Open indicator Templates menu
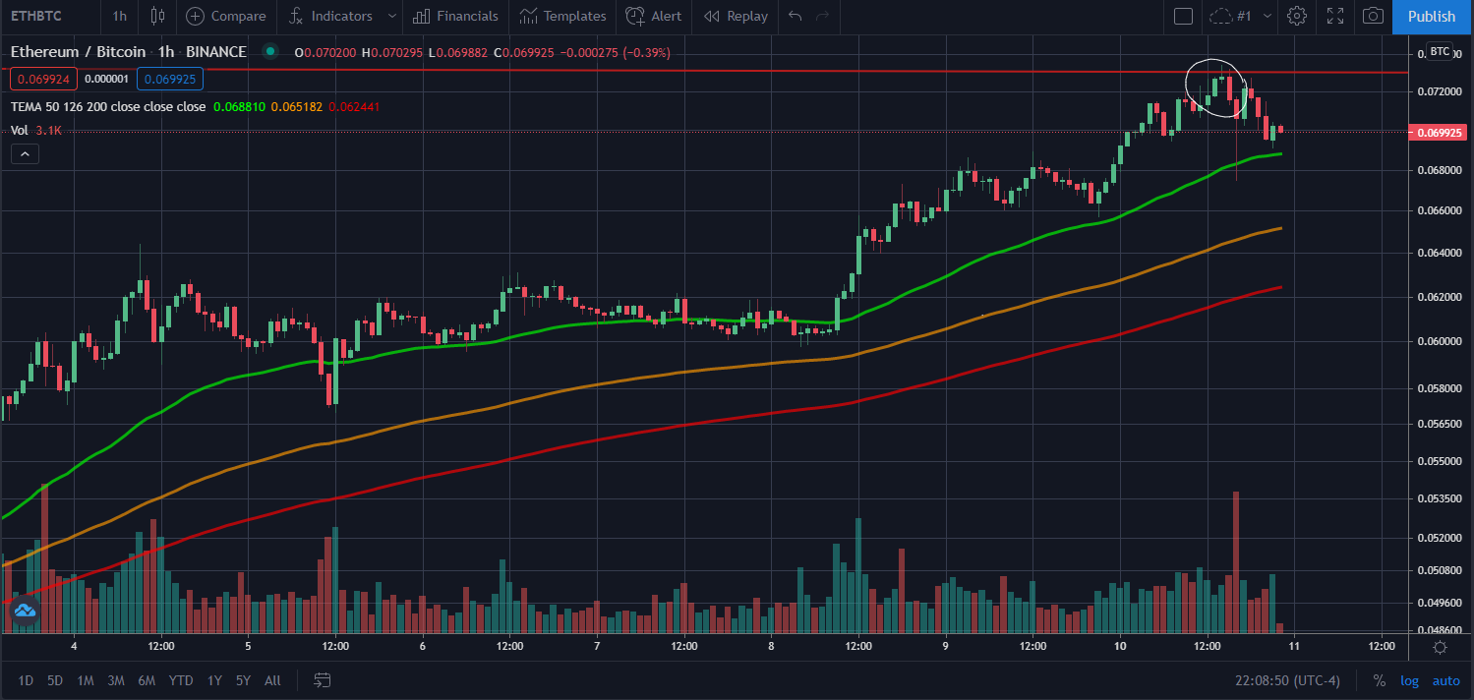 [563, 16]
